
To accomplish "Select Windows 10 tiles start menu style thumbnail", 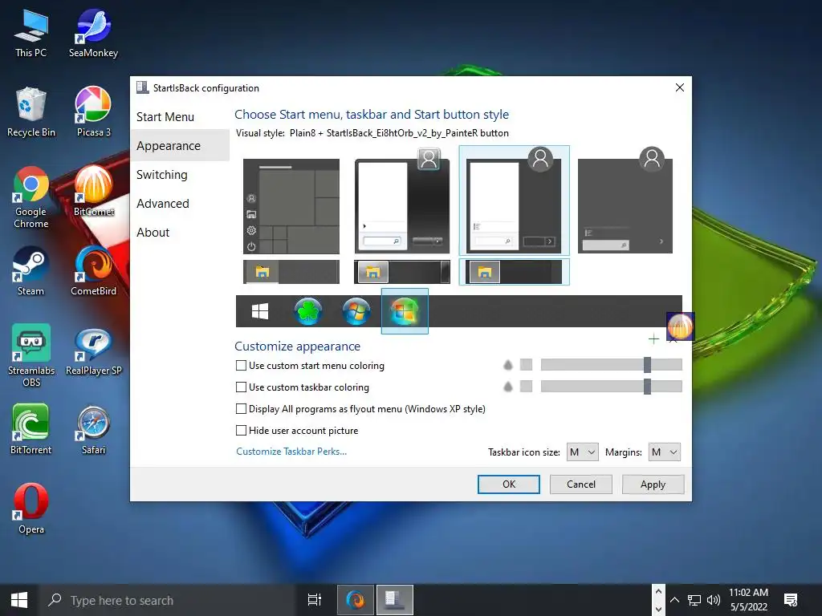I will [291, 206].
